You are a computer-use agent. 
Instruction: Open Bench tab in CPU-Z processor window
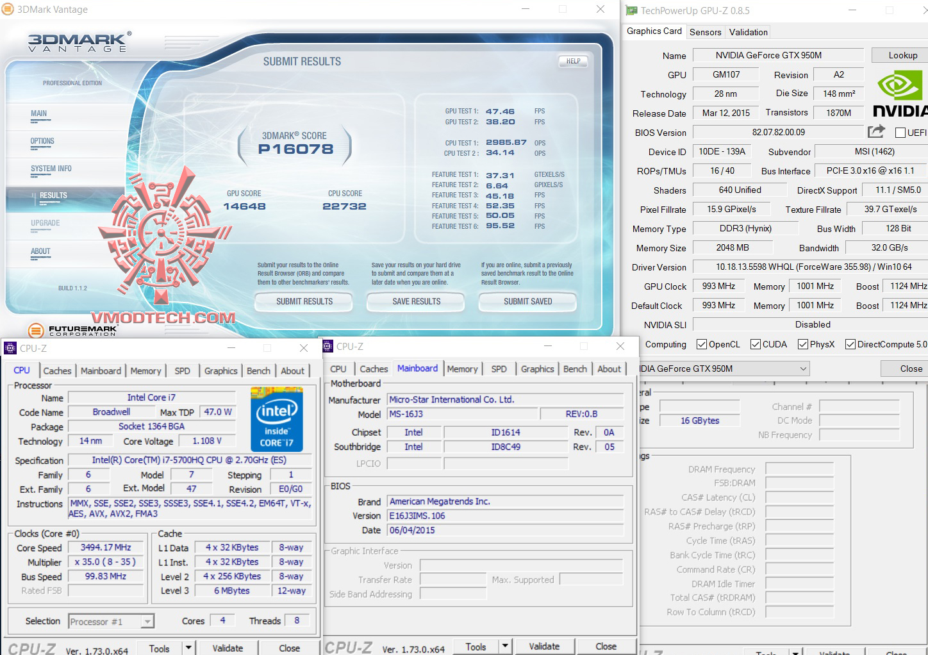coord(258,370)
